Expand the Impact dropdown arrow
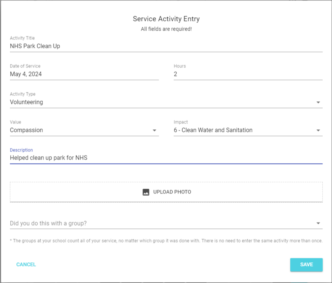 coord(318,130)
